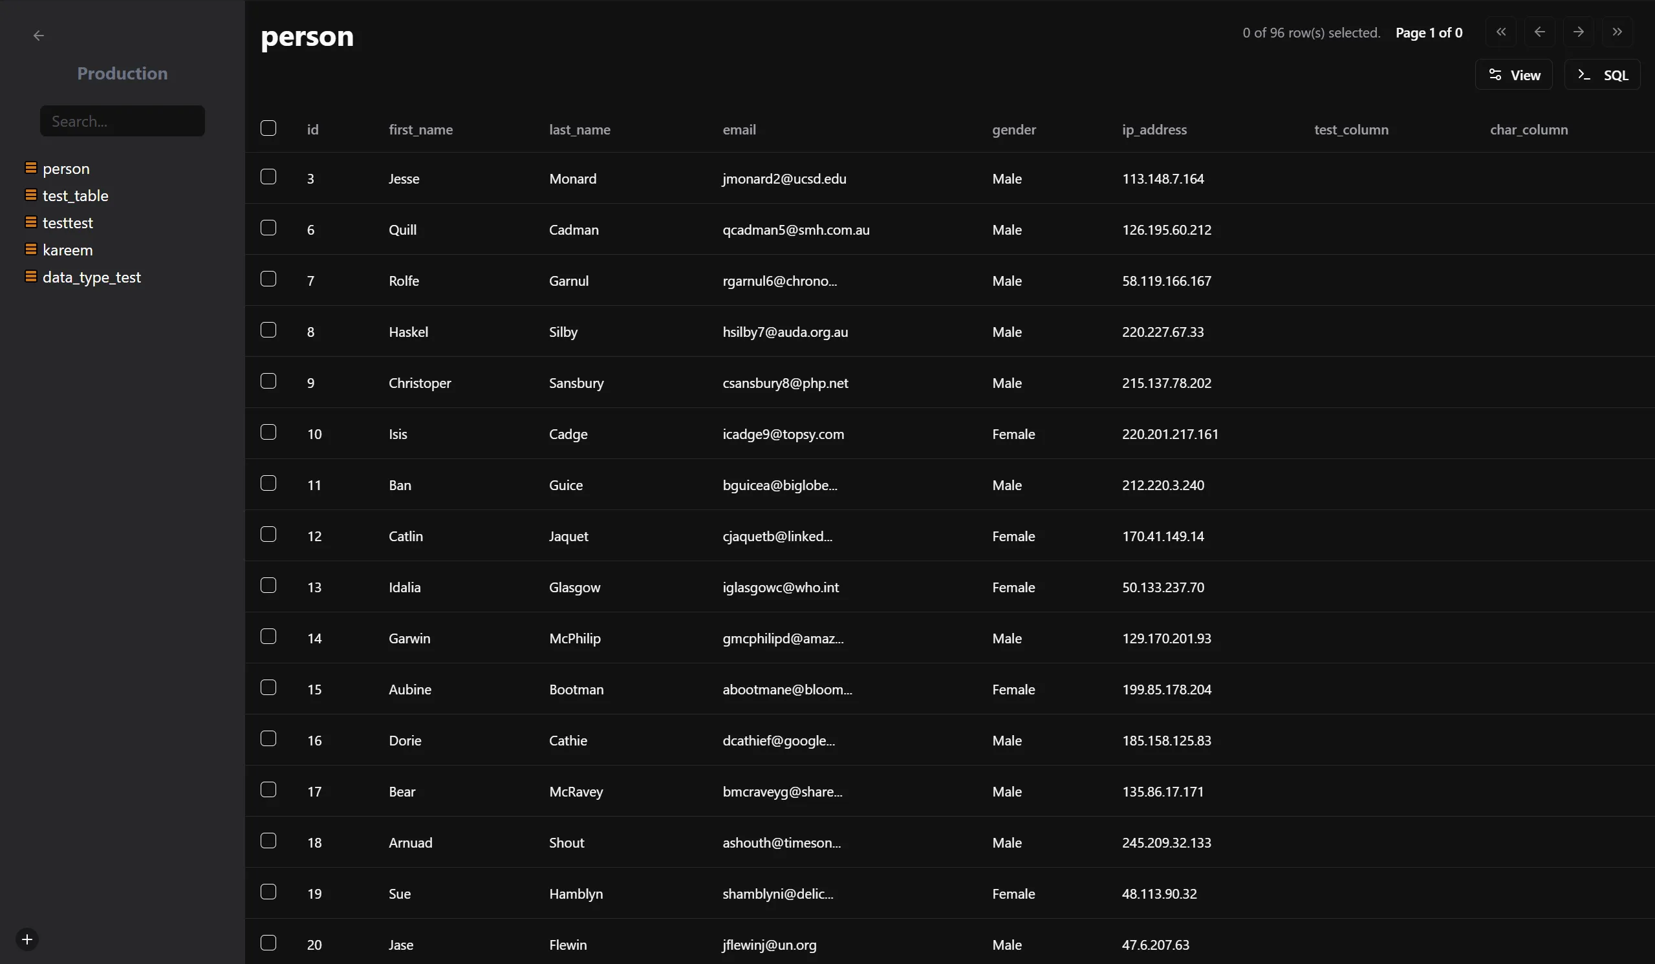Go to the next page

pos(1578,32)
